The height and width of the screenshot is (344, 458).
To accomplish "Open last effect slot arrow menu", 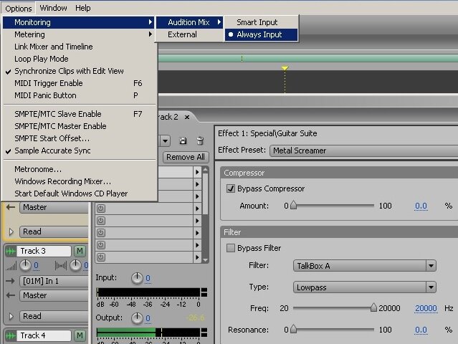I will click(x=197, y=257).
